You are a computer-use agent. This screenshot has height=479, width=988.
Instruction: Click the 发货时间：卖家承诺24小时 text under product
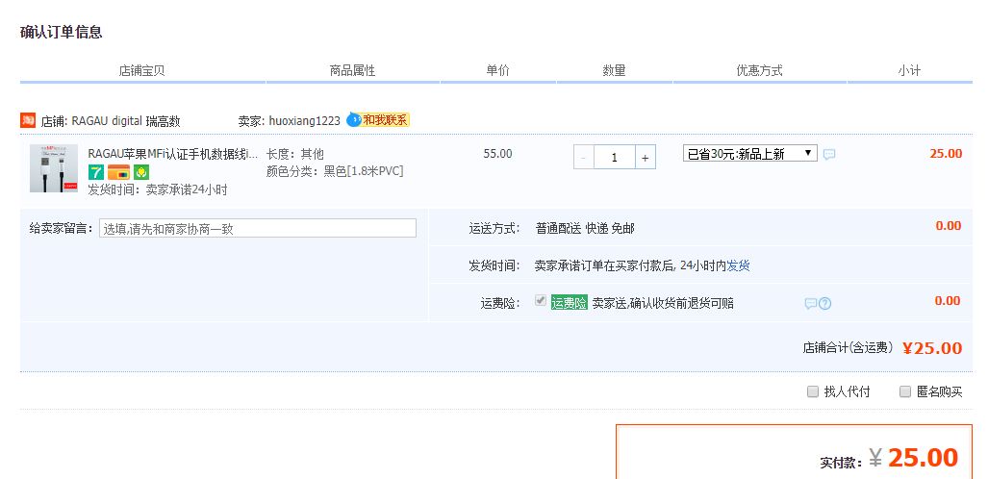coord(158,189)
